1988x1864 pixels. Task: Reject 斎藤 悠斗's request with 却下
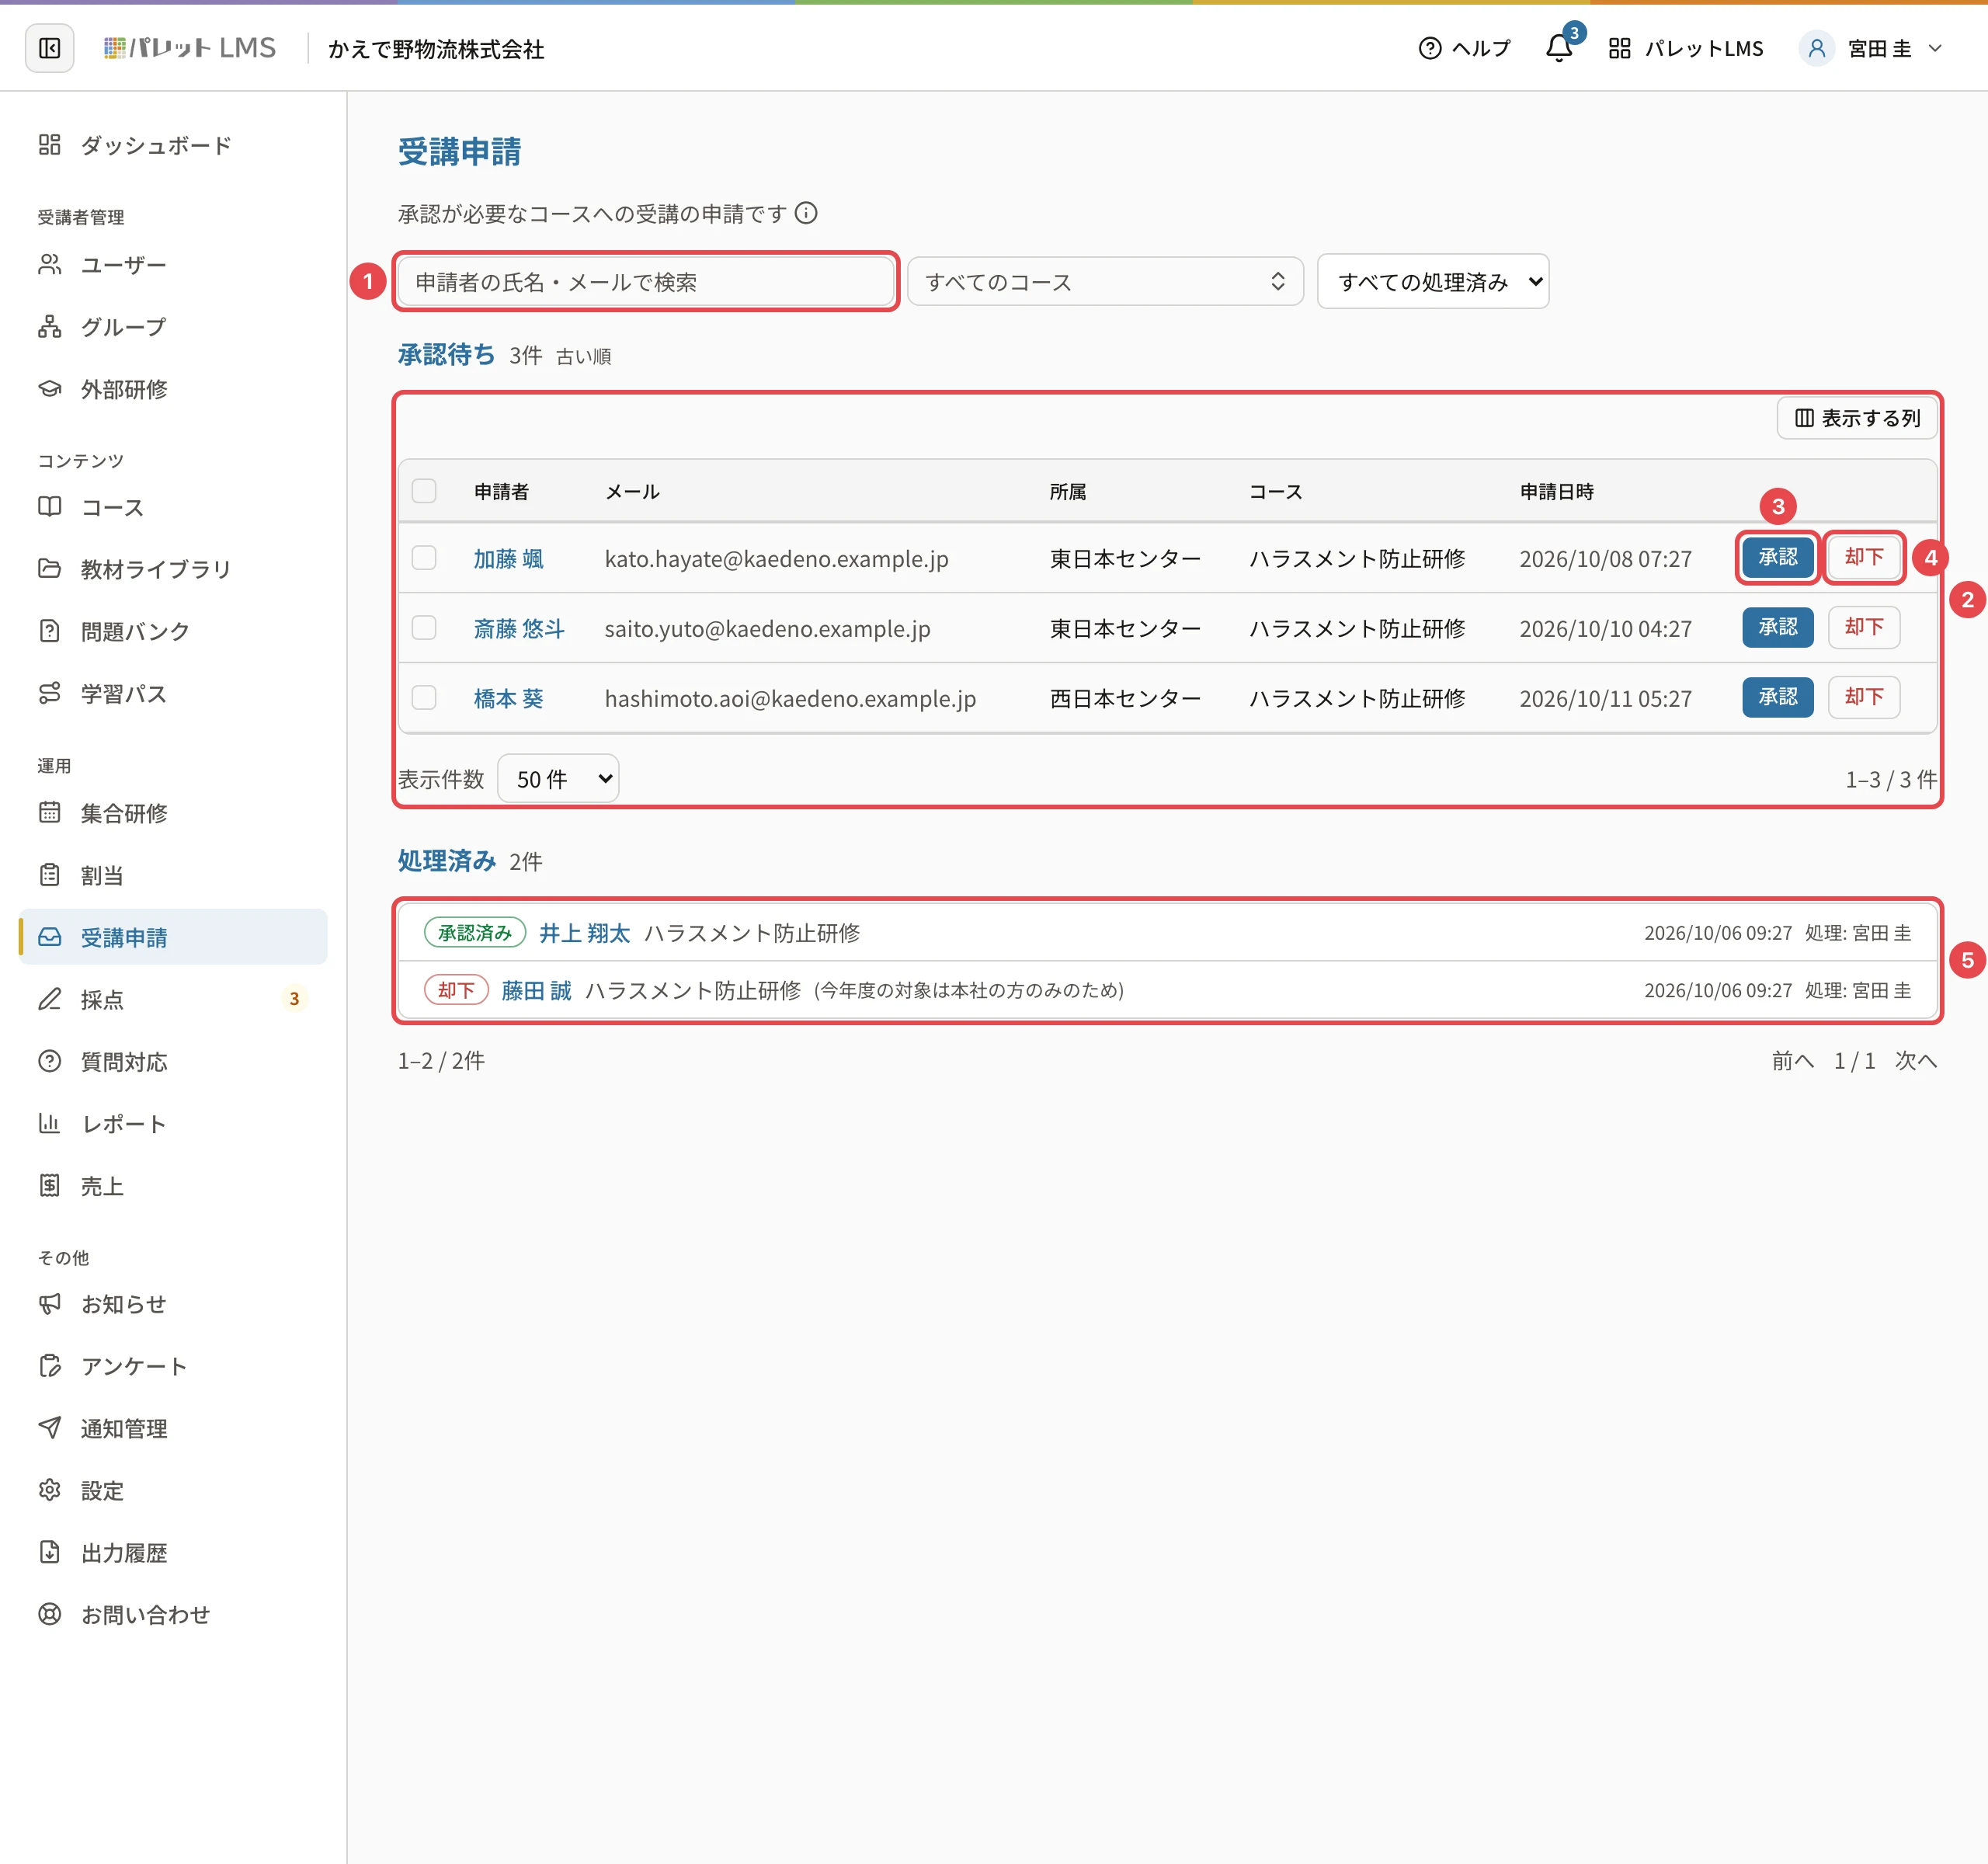(1863, 627)
